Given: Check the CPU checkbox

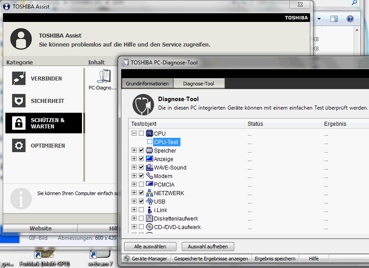Looking at the screenshot, I should tap(141, 133).
